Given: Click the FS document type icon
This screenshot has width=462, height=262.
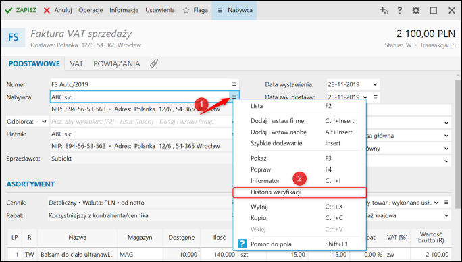Looking at the screenshot, I should click(x=14, y=37).
